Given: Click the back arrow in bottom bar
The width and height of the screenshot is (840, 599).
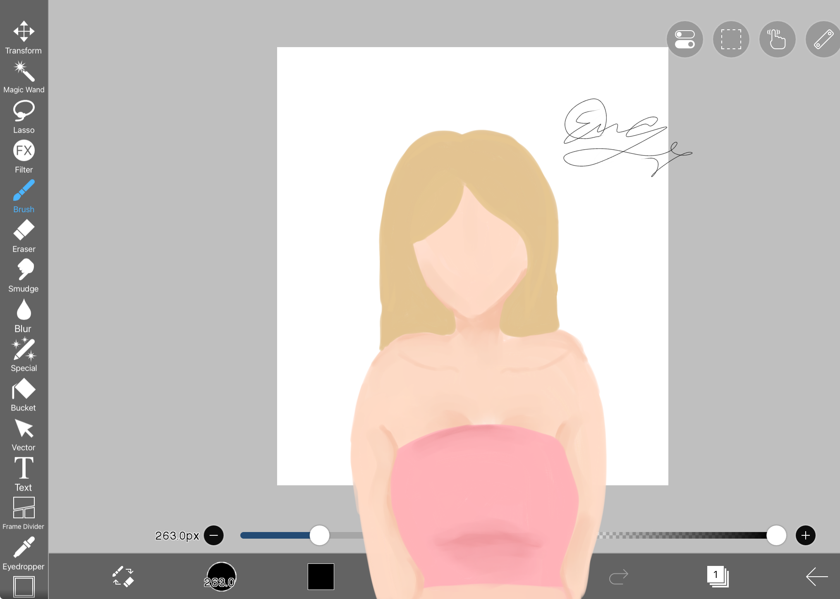Looking at the screenshot, I should (x=817, y=576).
